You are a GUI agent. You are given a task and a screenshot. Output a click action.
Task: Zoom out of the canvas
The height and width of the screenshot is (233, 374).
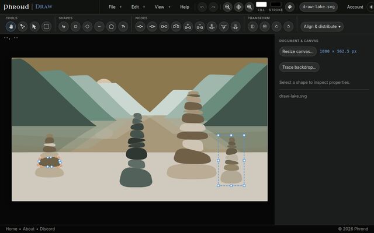coord(227,7)
